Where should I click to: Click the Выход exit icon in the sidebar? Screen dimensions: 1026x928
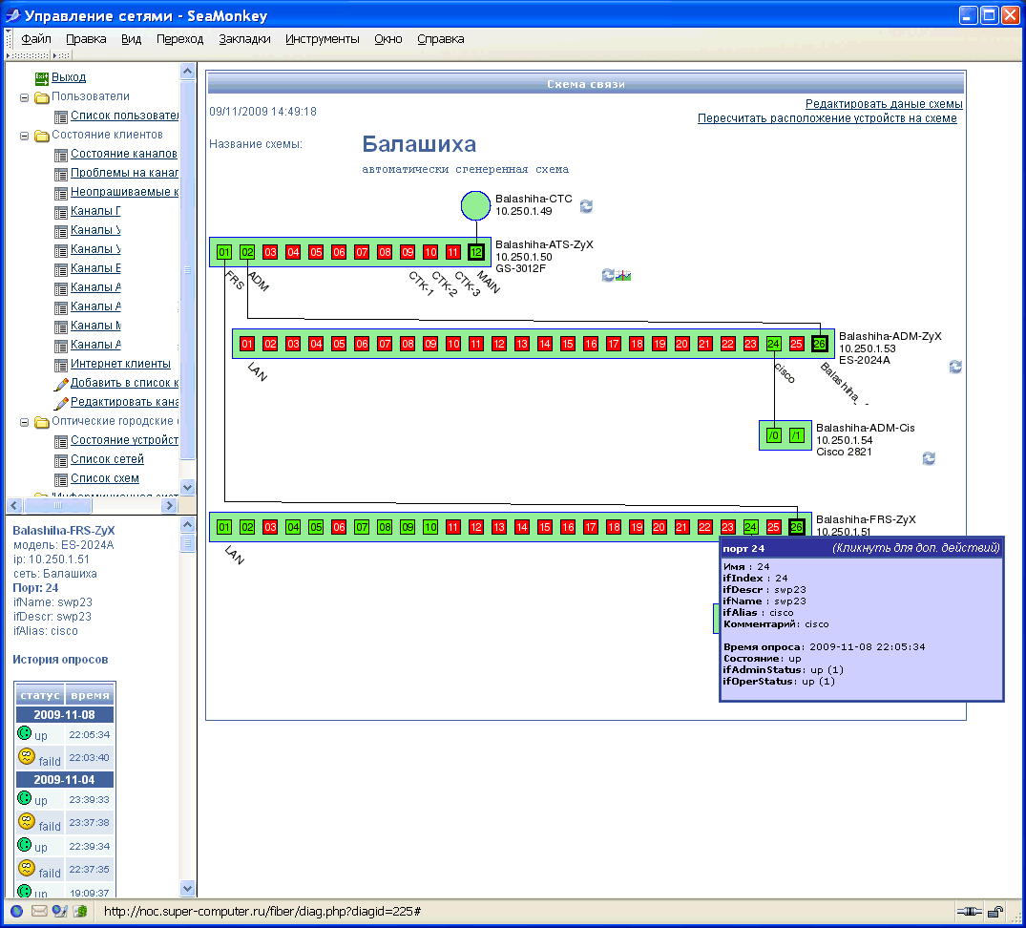point(40,77)
